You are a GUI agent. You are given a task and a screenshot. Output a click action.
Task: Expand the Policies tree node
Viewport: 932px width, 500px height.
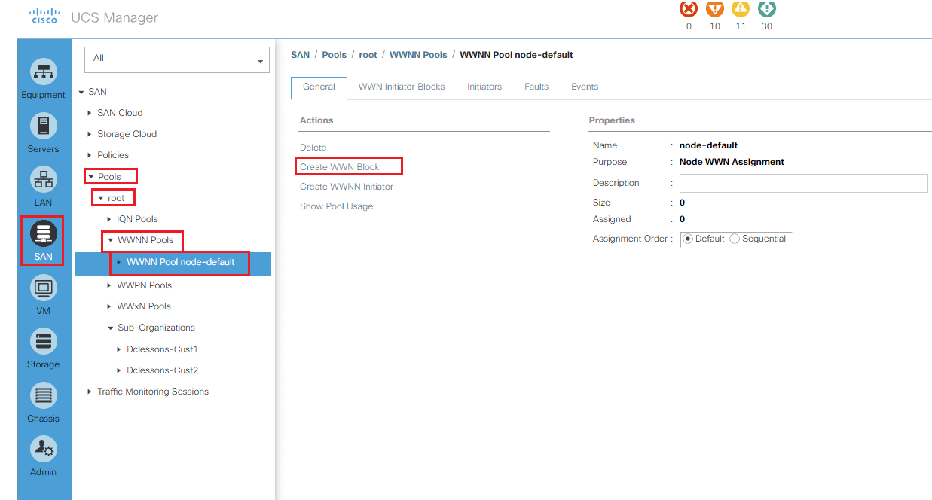coord(90,155)
